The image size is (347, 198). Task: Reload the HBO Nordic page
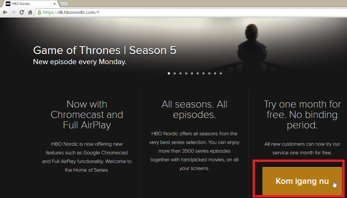(x=22, y=12)
